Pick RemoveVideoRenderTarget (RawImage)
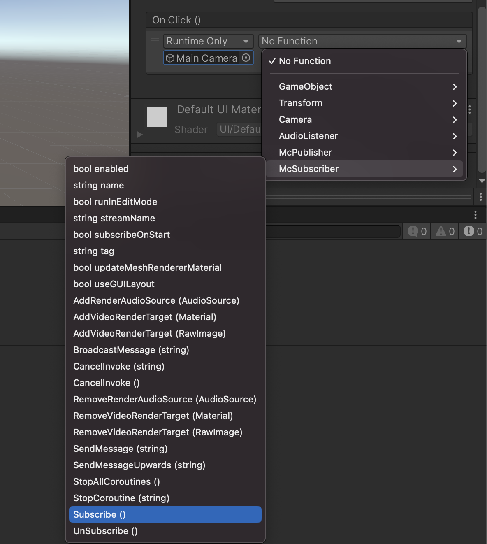 click(165, 432)
